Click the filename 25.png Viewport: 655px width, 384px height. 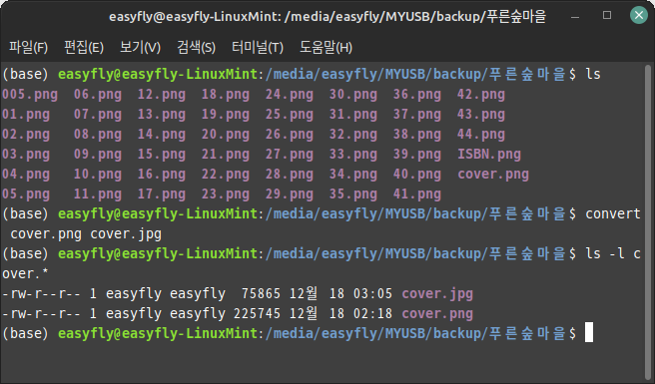tap(290, 115)
